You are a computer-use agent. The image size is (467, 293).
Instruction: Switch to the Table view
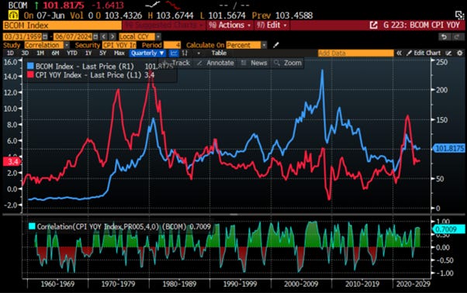(x=219, y=53)
